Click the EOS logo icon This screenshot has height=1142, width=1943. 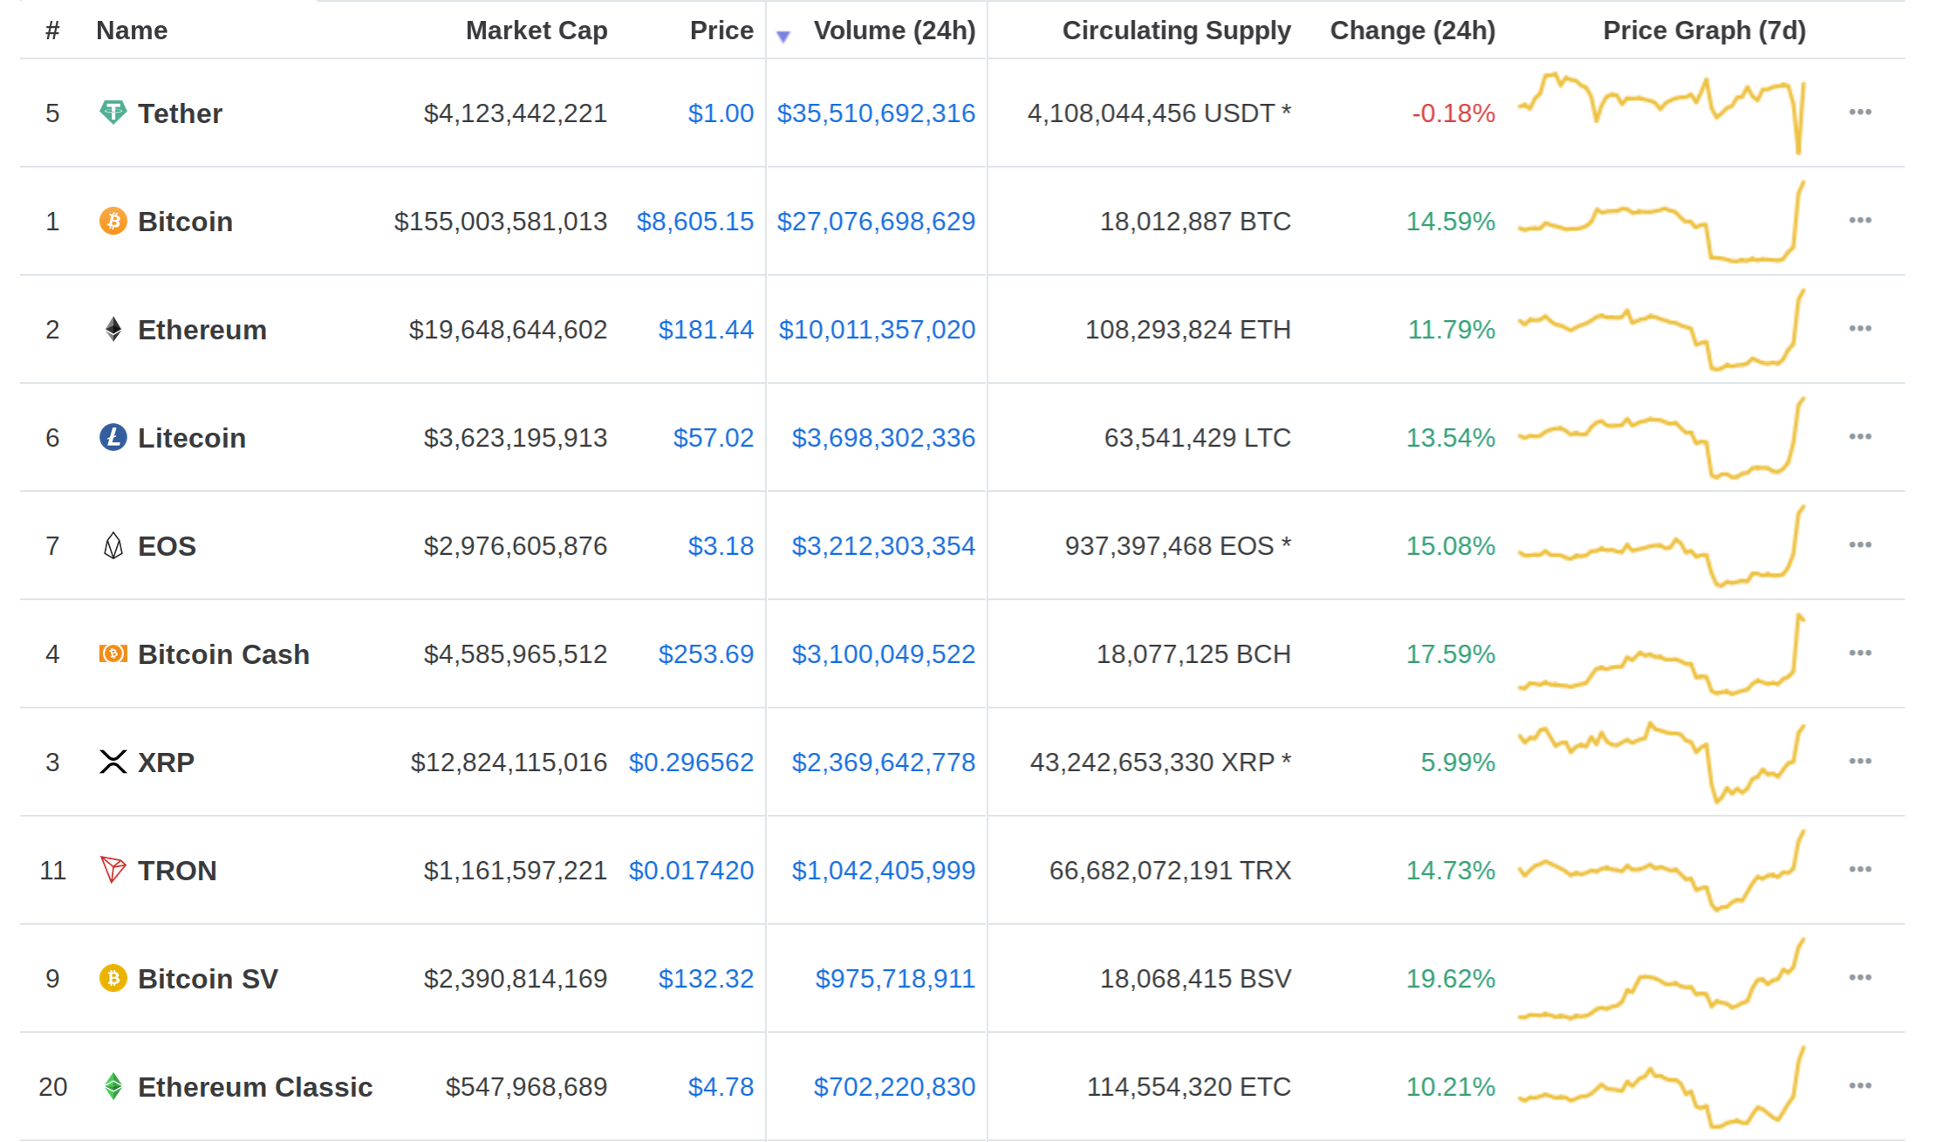tap(113, 545)
